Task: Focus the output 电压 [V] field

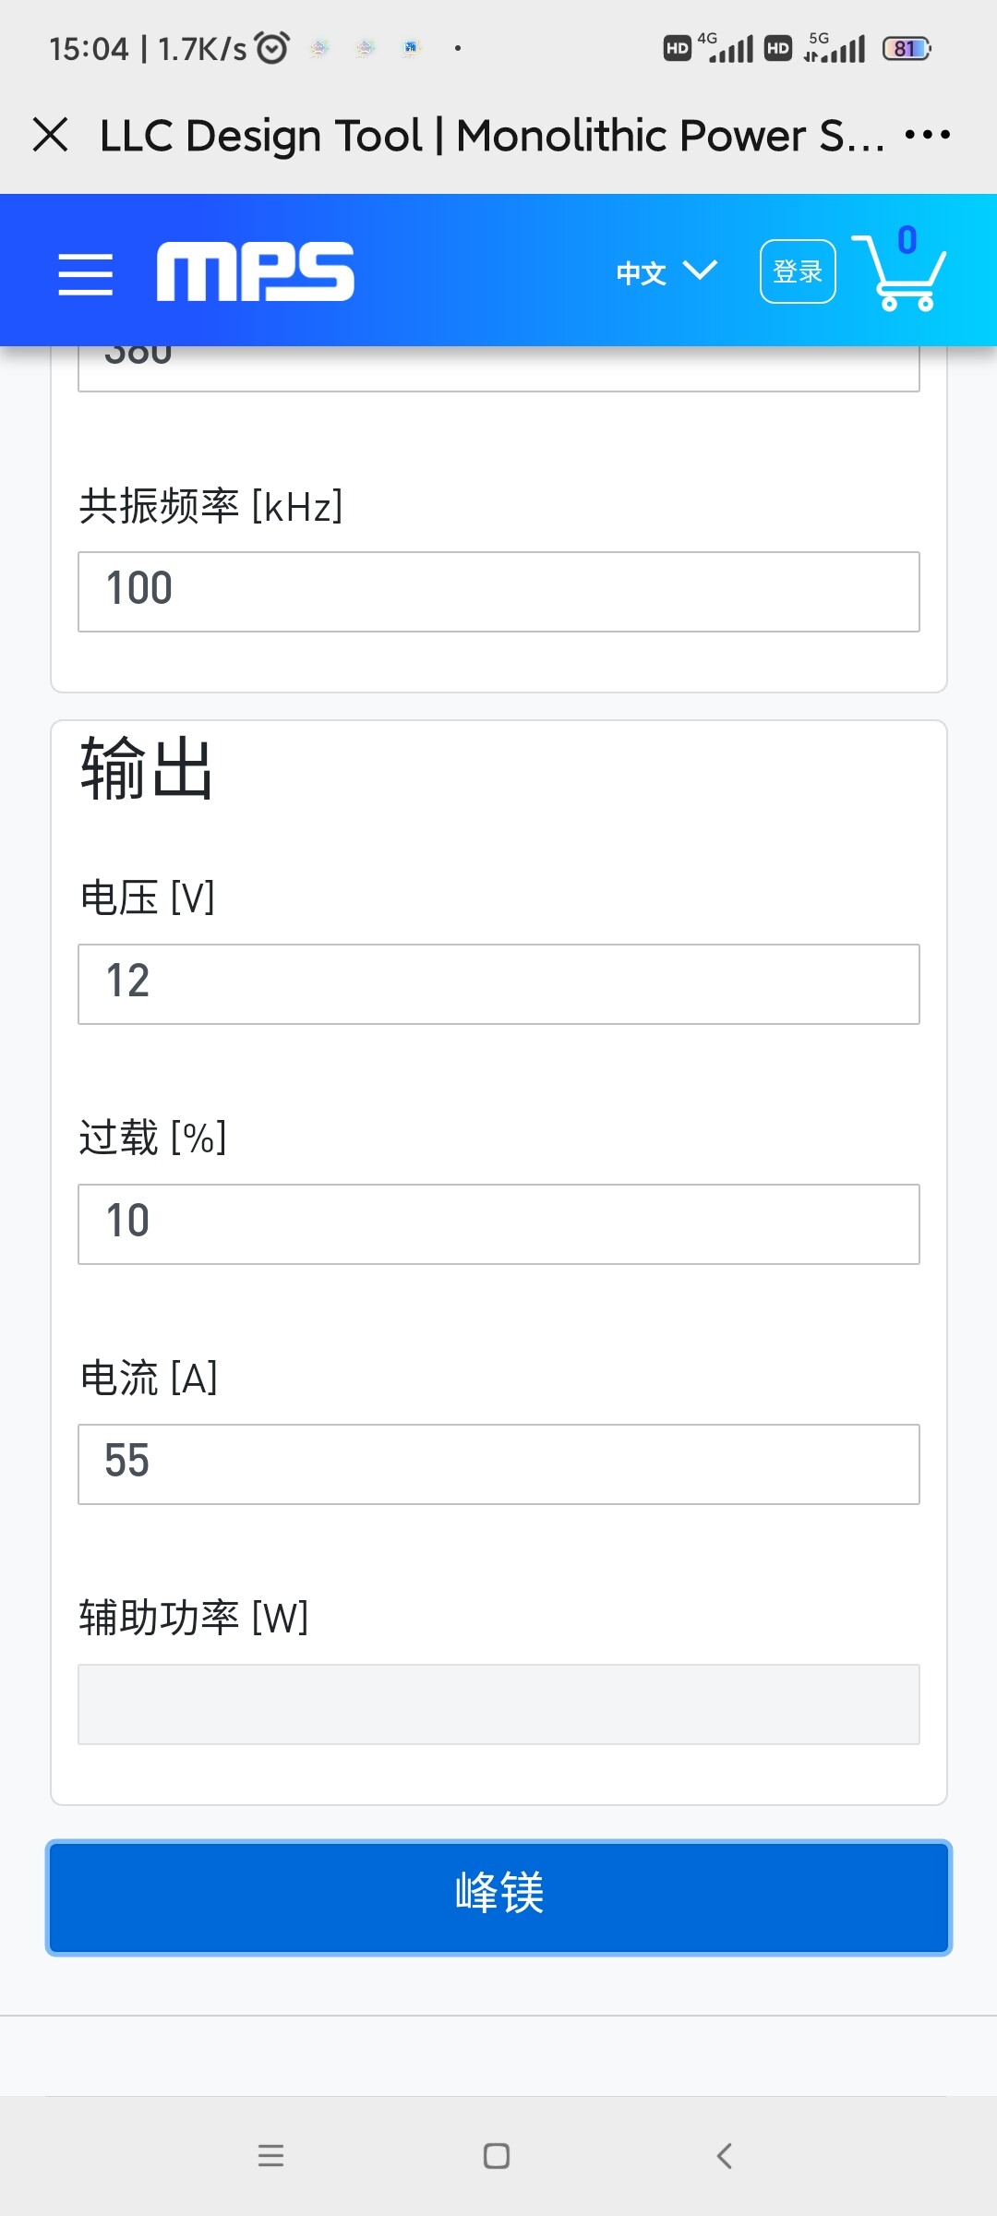Action: 498,984
